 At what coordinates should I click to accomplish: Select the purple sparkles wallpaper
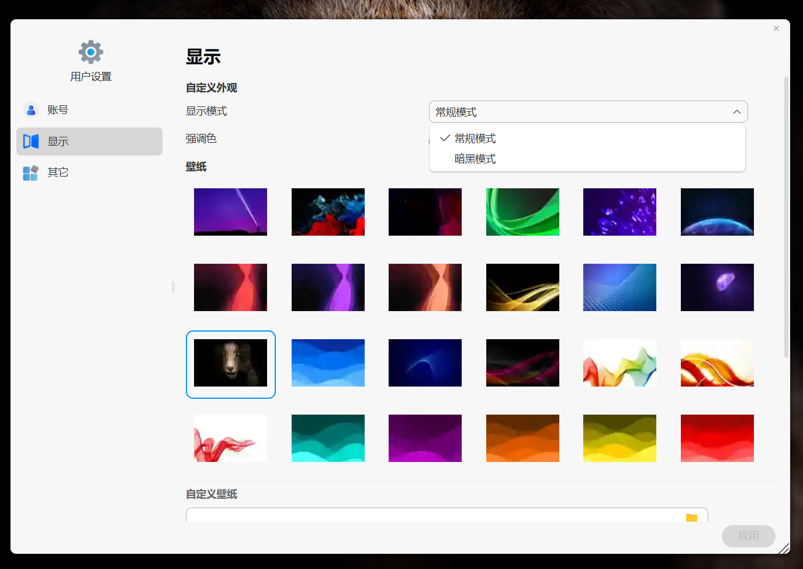click(x=619, y=212)
